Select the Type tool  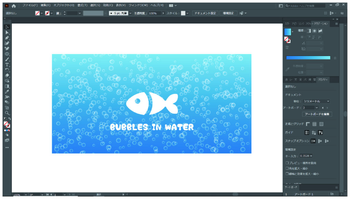(x=7, y=65)
